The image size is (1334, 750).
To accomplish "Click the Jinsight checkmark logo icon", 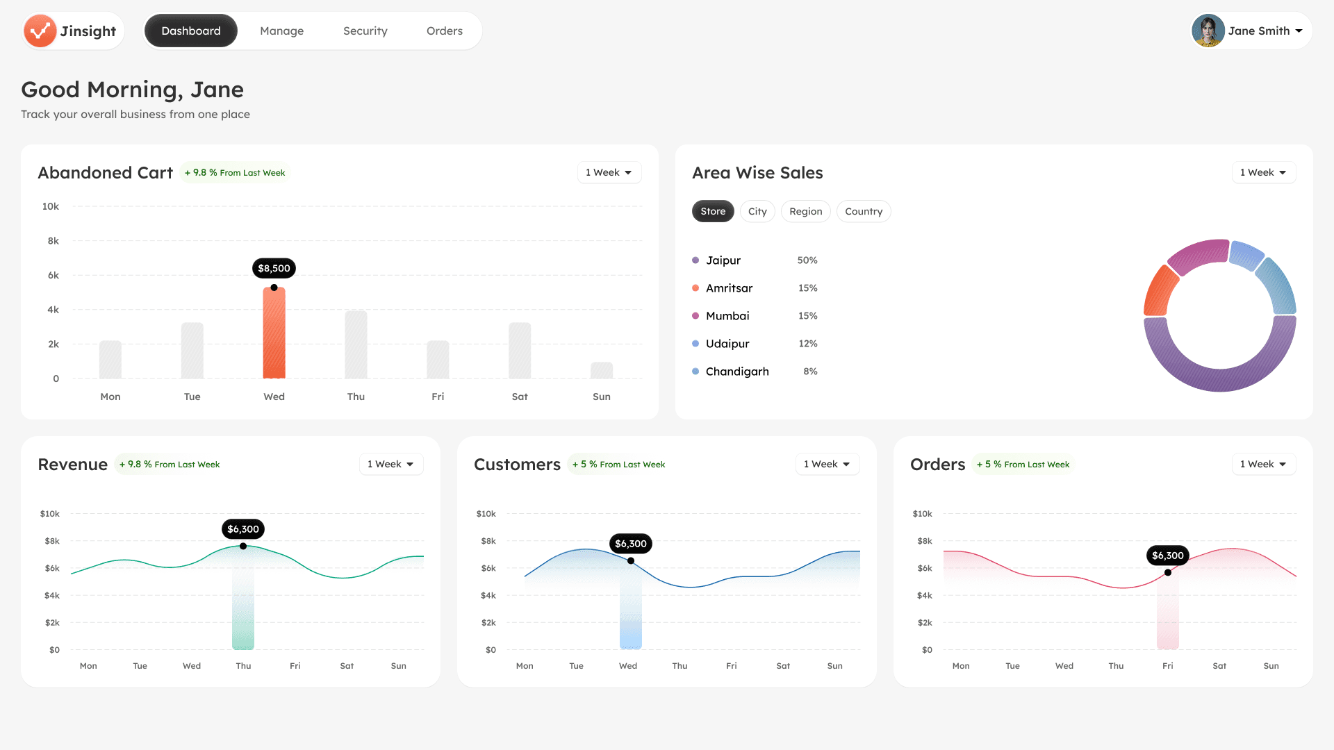I will pos(40,31).
